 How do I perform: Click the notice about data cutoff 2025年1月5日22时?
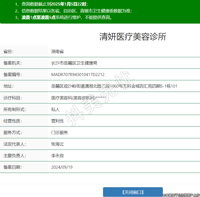[52, 4]
